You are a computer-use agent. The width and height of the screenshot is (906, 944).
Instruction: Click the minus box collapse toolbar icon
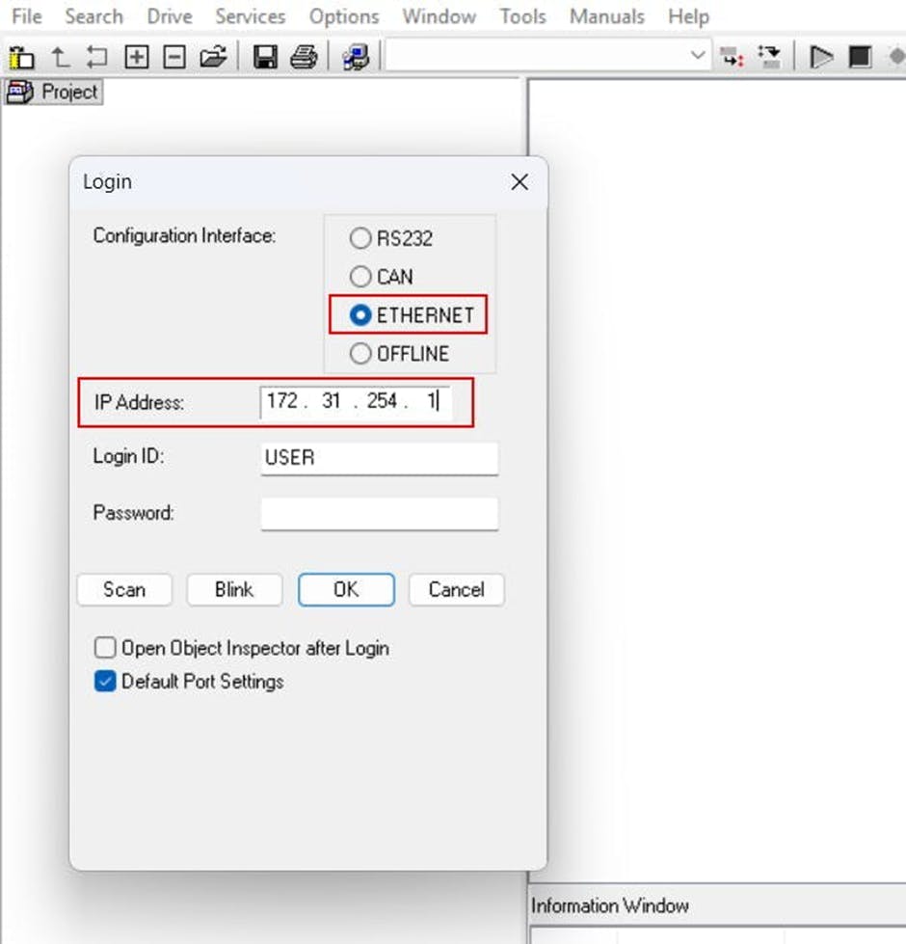coord(174,57)
